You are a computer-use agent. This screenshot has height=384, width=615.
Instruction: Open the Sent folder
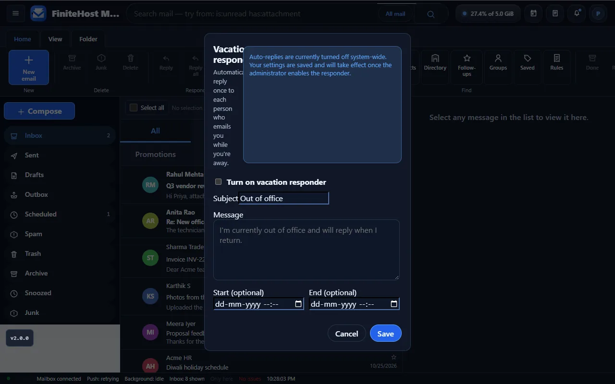[x=60, y=155]
